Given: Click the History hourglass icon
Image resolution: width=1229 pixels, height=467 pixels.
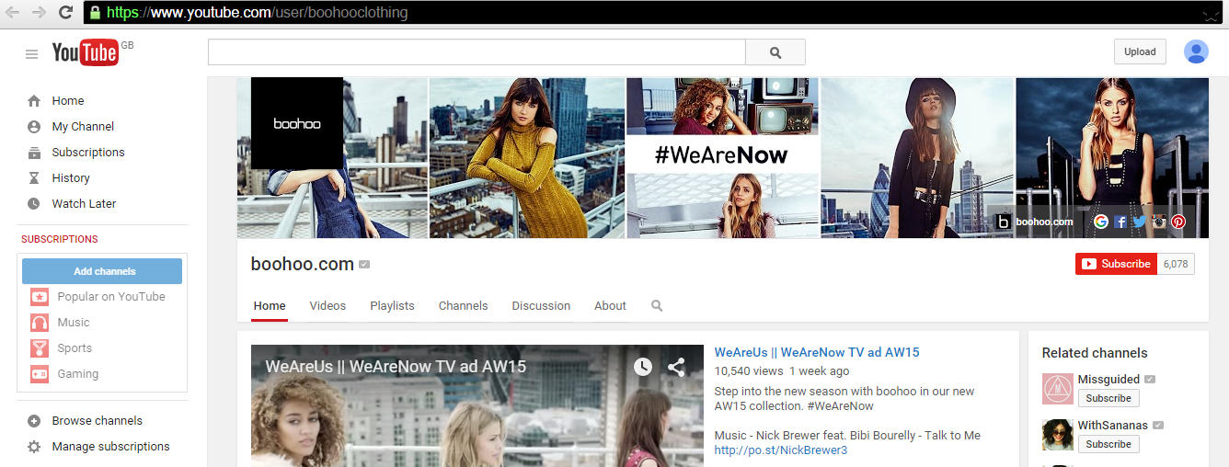Looking at the screenshot, I should (34, 178).
